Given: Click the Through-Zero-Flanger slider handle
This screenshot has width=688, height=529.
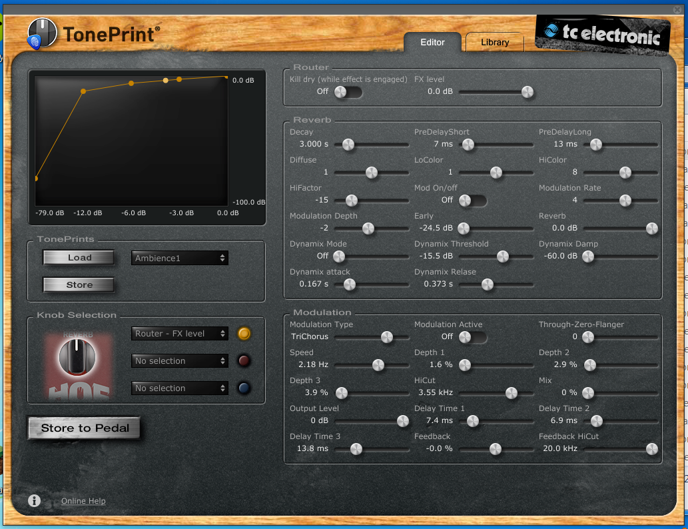Looking at the screenshot, I should pos(588,337).
